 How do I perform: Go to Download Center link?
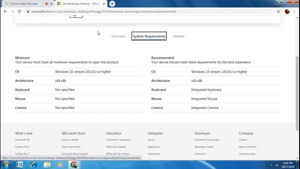pyautogui.click(x=71, y=147)
